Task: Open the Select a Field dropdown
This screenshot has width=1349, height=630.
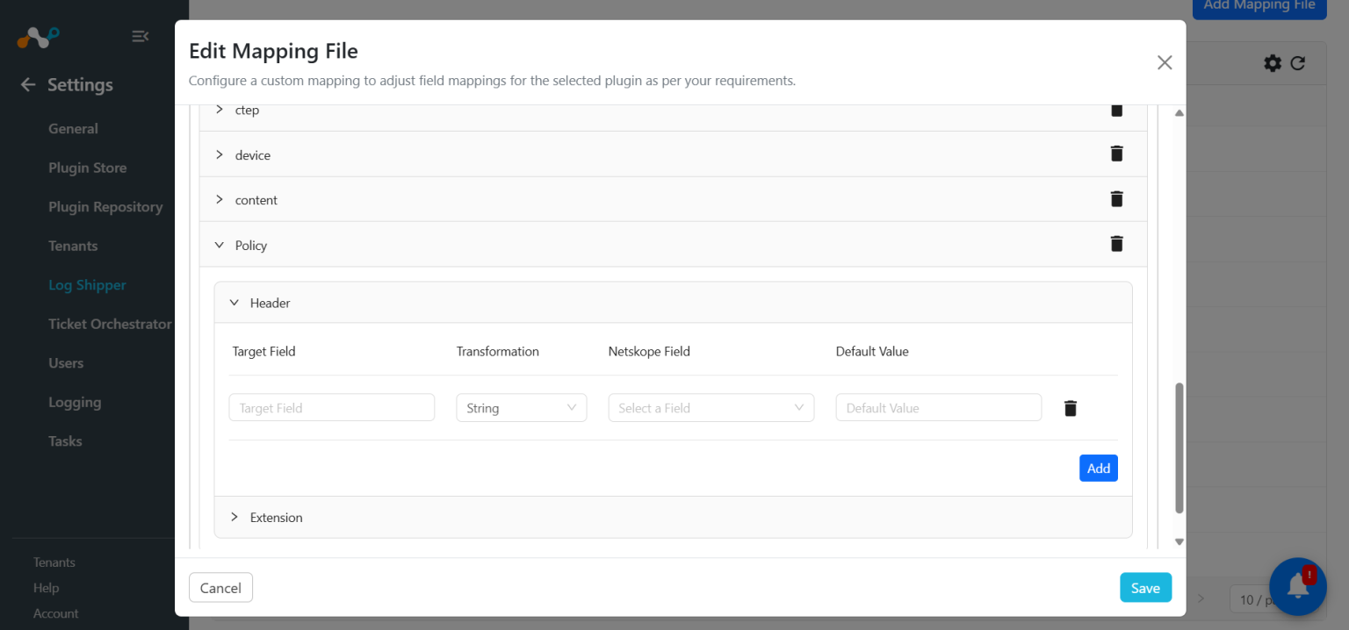Action: [711, 407]
